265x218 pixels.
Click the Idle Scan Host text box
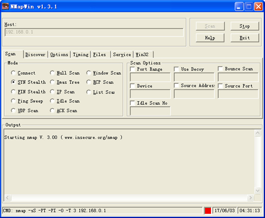point(150,111)
